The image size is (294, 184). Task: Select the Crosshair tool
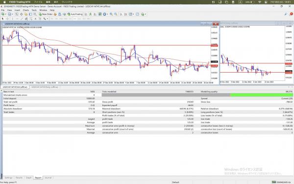[x=7, y=19]
